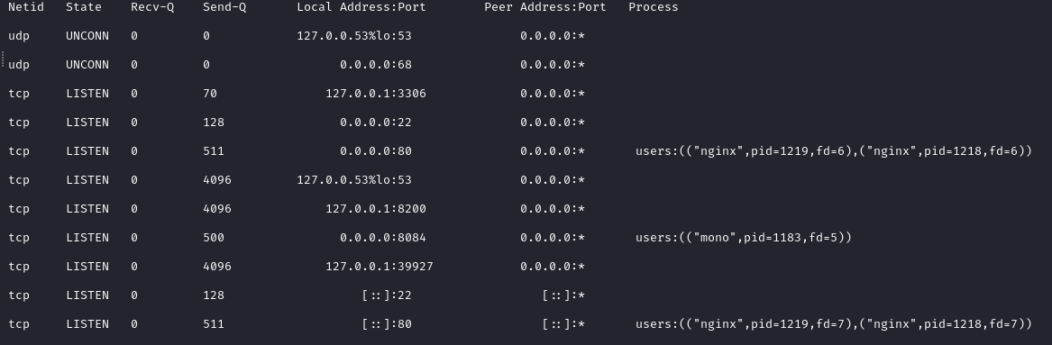Click the [::]:80 IPv6 local address
The image size is (1052, 345).
click(x=387, y=323)
